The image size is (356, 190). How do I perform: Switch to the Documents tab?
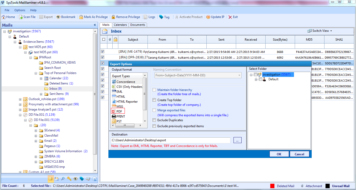(138, 25)
